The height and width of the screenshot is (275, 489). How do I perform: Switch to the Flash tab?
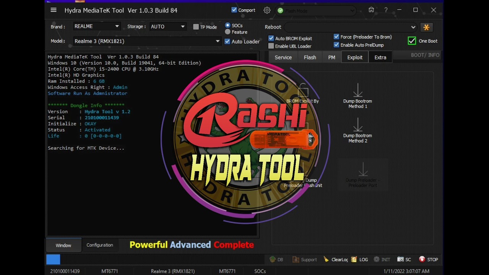point(310,57)
